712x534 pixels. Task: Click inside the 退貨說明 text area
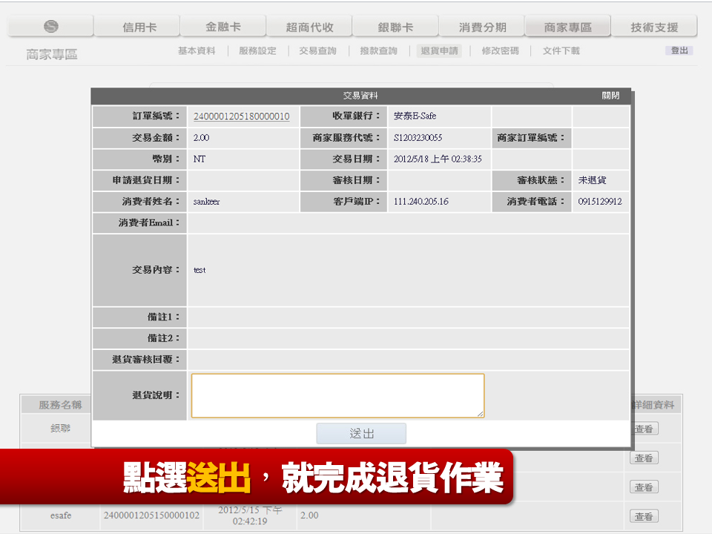click(x=337, y=395)
